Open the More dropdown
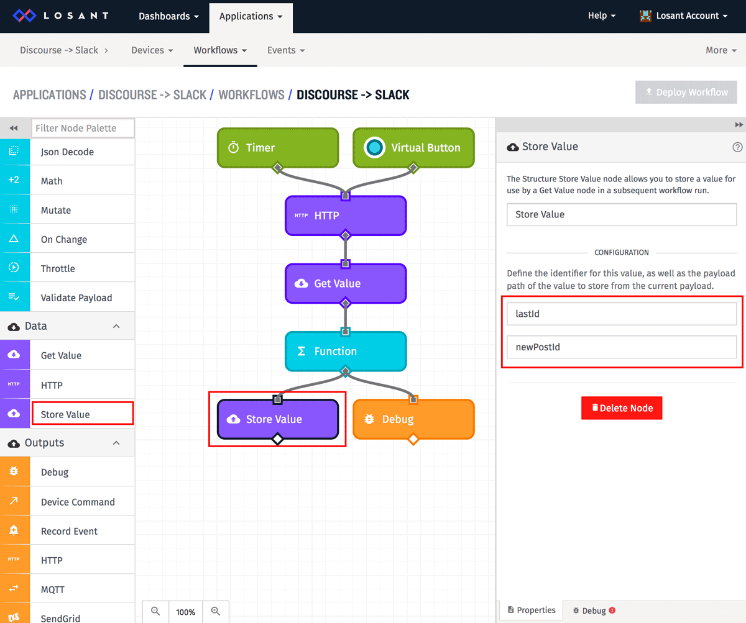This screenshot has height=623, width=746. point(721,50)
